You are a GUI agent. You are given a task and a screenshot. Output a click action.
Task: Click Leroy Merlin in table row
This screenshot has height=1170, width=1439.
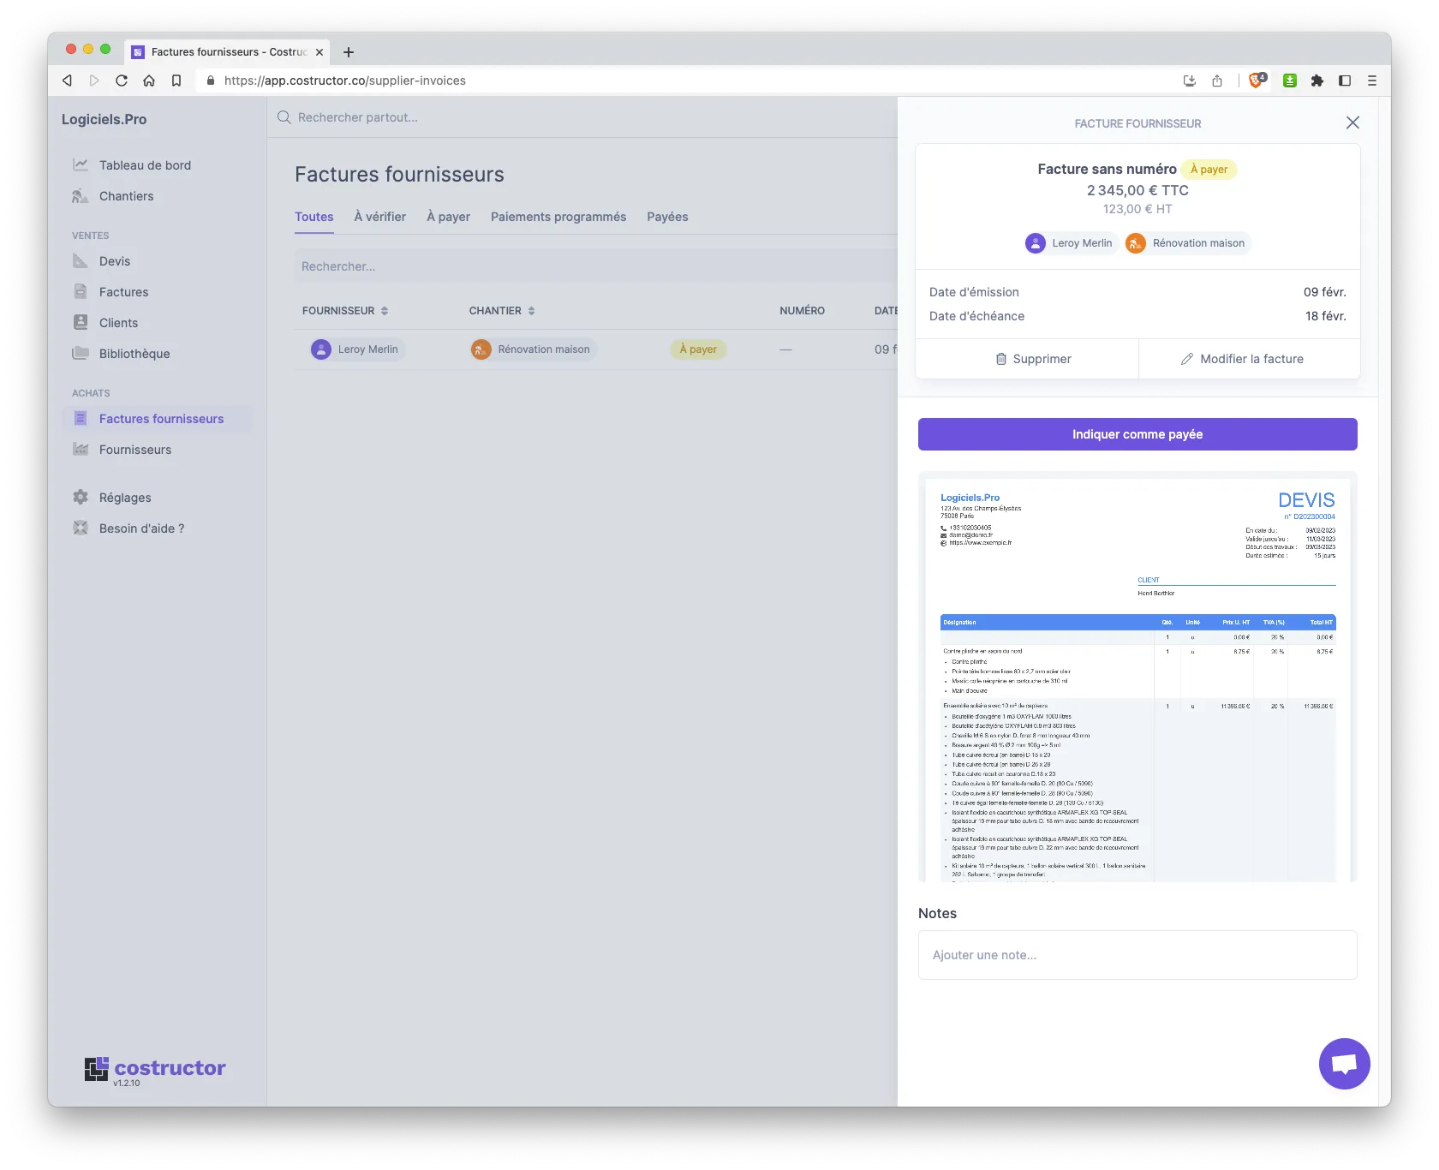click(357, 349)
